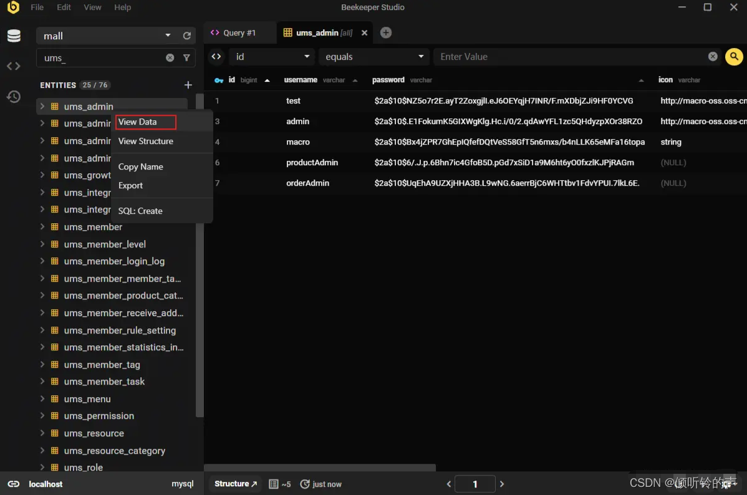Expand the ums_admin table node
Viewport: 747px width, 495px height.
(42, 106)
